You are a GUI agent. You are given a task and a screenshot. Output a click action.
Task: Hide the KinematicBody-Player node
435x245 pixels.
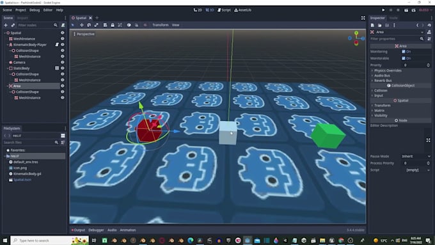coord(63,44)
